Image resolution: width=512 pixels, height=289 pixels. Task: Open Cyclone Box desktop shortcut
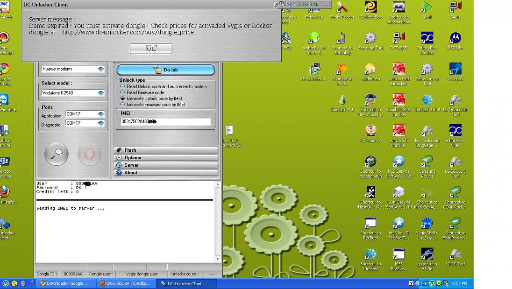370,7
